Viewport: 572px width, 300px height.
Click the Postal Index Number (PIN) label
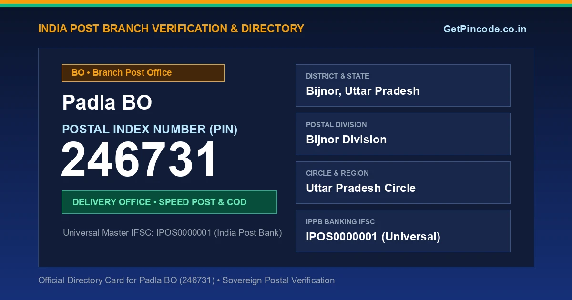[150, 129]
